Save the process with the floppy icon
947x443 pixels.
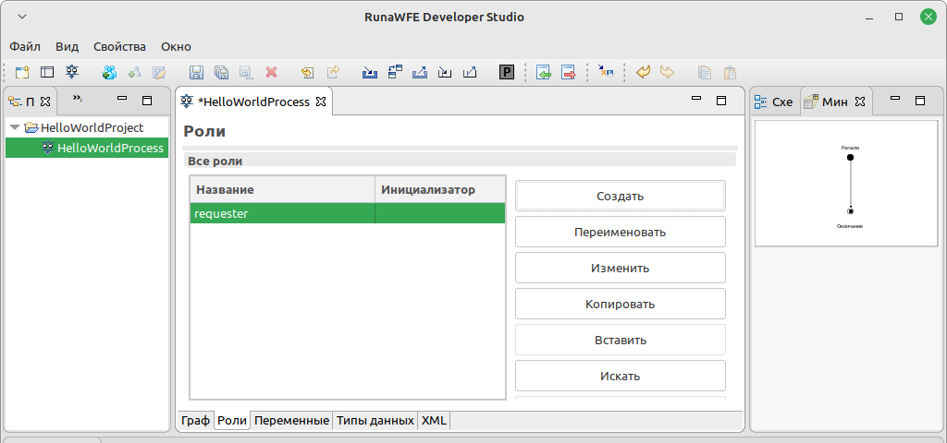(196, 73)
